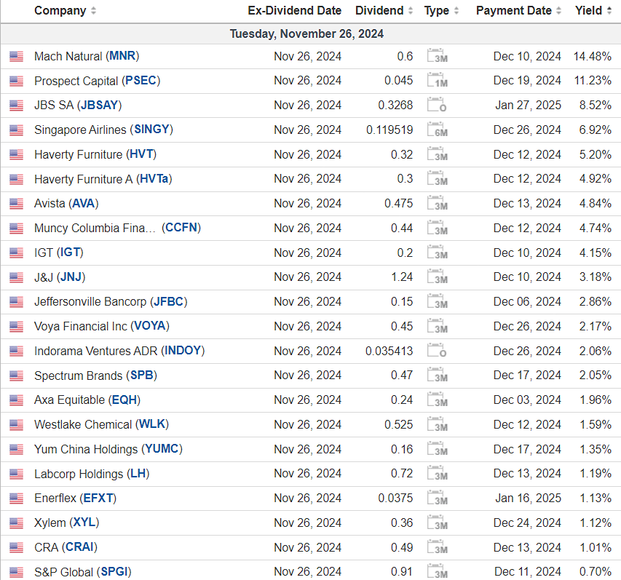621x580 pixels.
Task: Open the Voya Financial Inc link
Action: [x=101, y=326]
